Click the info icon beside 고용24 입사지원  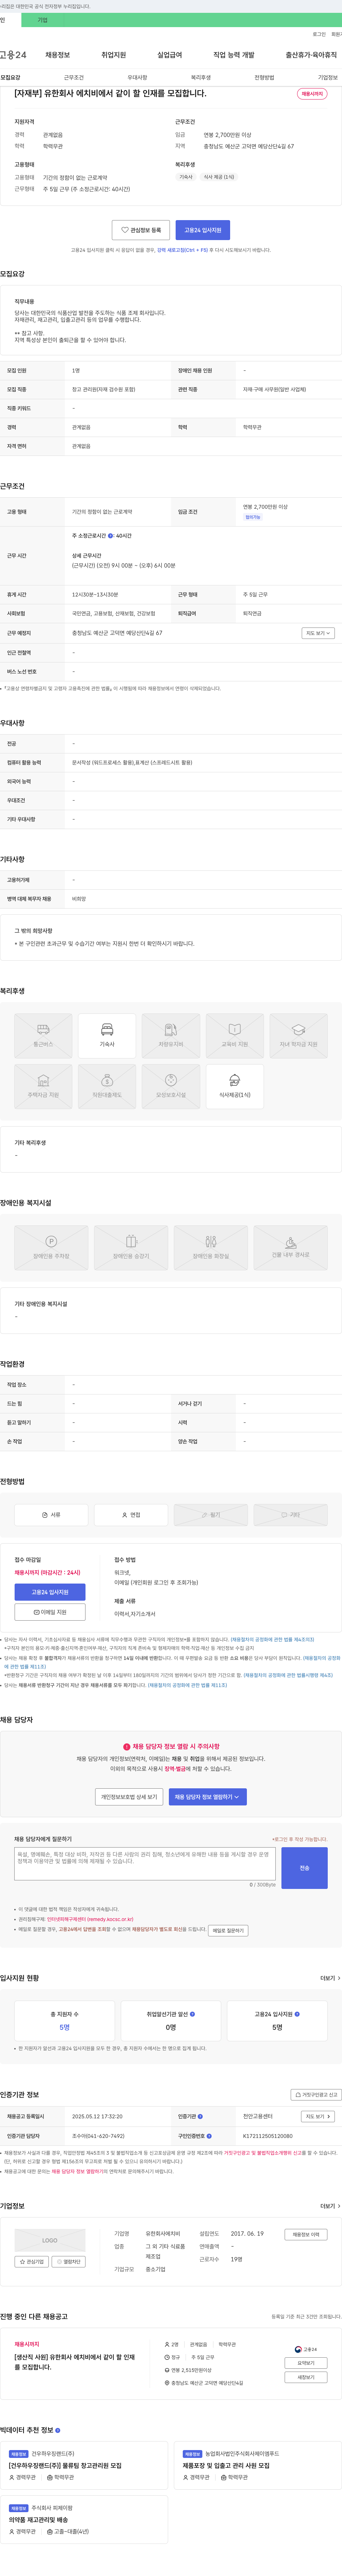[x=297, y=2014]
